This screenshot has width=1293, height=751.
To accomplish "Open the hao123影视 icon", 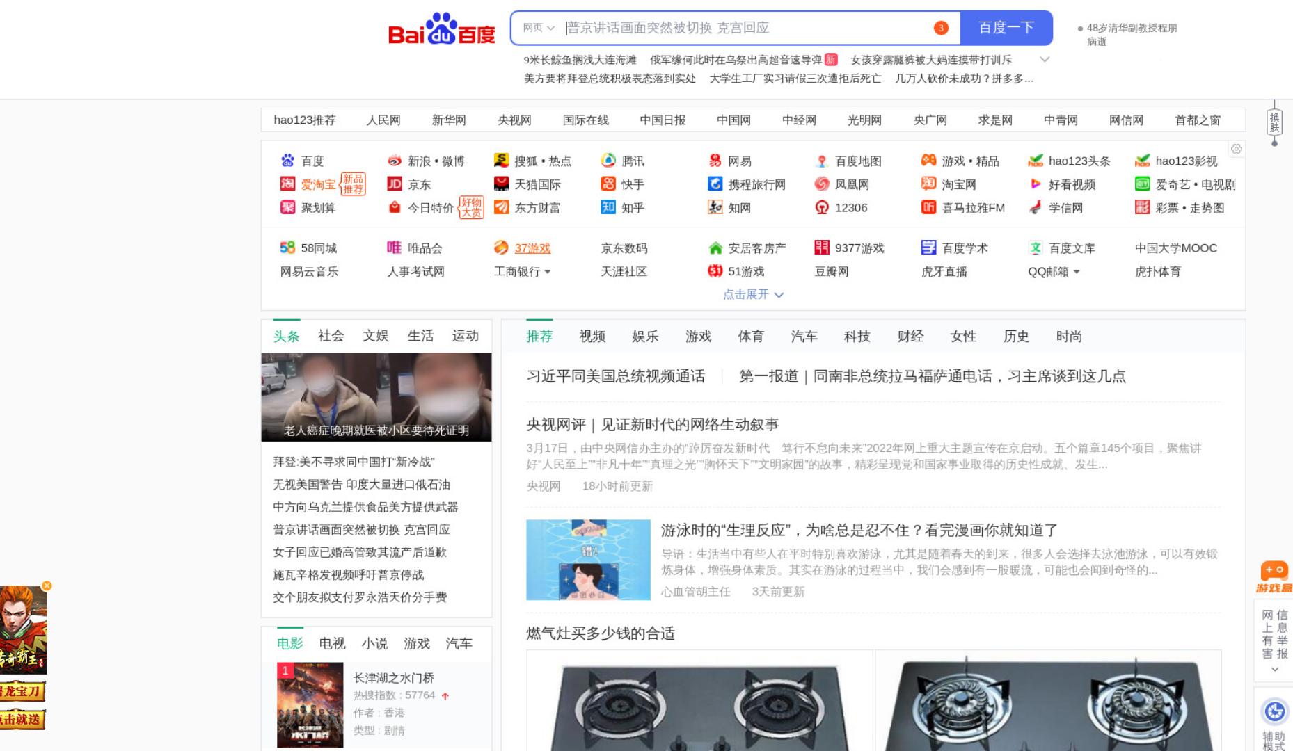I will tap(1142, 161).
